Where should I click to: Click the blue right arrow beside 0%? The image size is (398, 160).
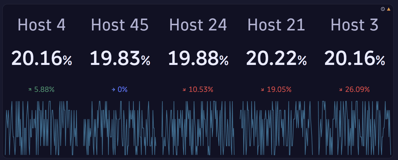[113, 90]
